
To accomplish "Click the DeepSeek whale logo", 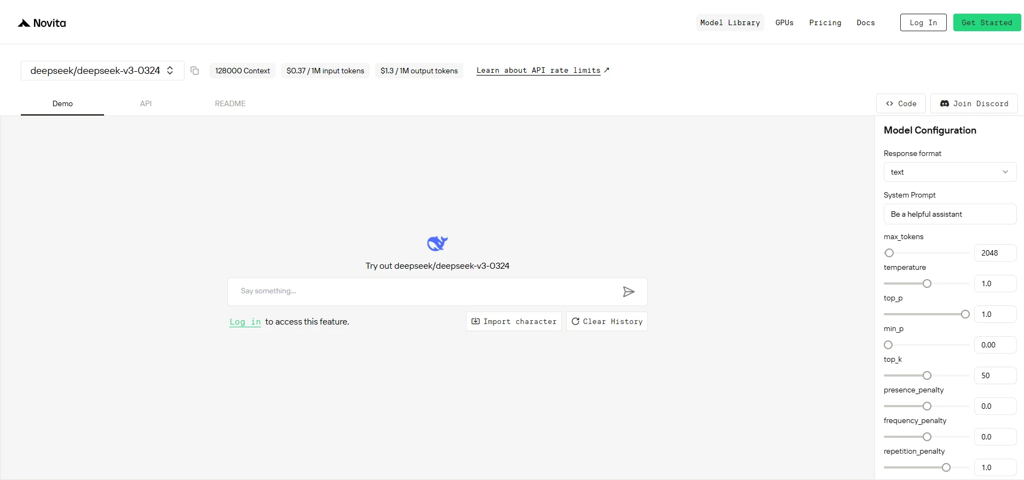I will [x=438, y=244].
